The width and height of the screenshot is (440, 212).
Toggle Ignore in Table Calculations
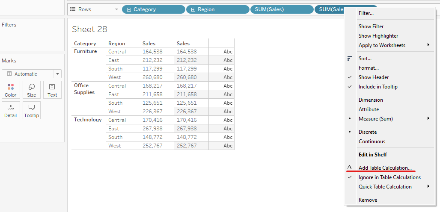389,177
